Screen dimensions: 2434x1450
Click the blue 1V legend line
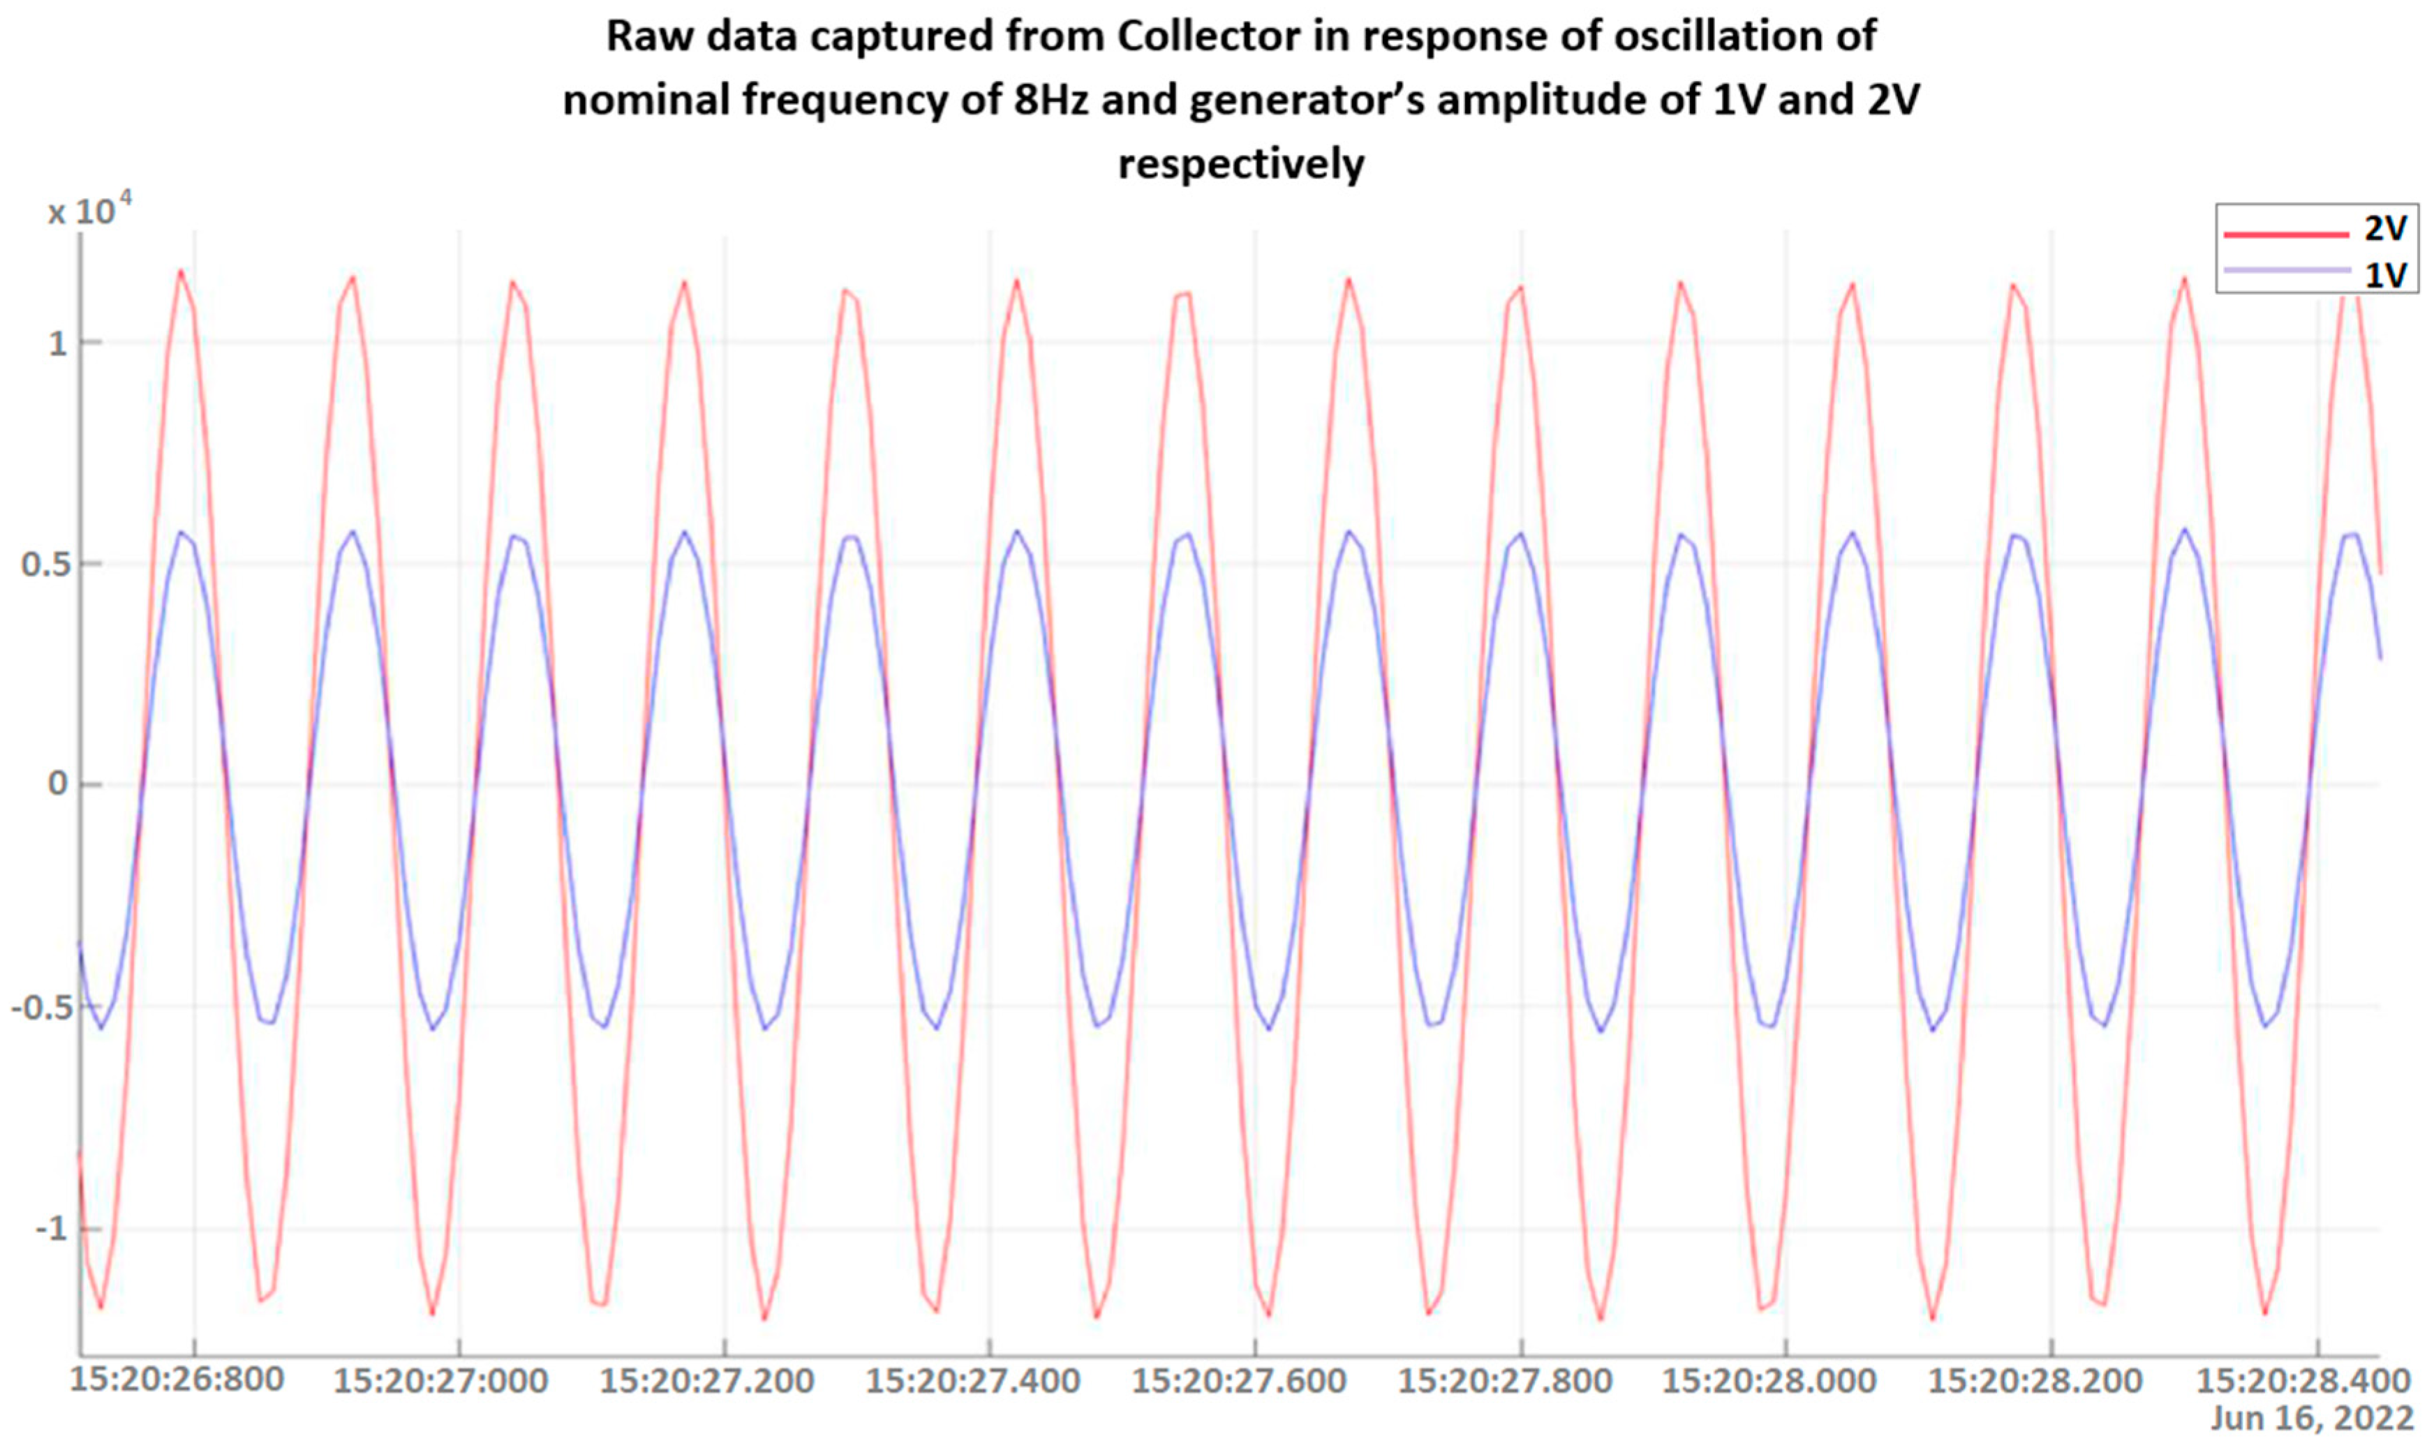point(2287,271)
